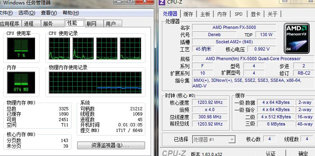Click the 句柄数 value 21212

136,109
